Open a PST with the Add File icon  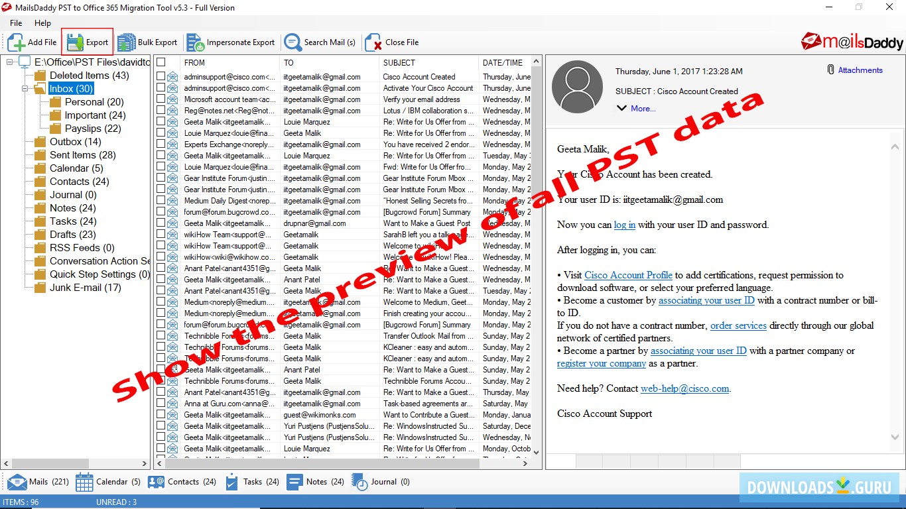coord(16,42)
